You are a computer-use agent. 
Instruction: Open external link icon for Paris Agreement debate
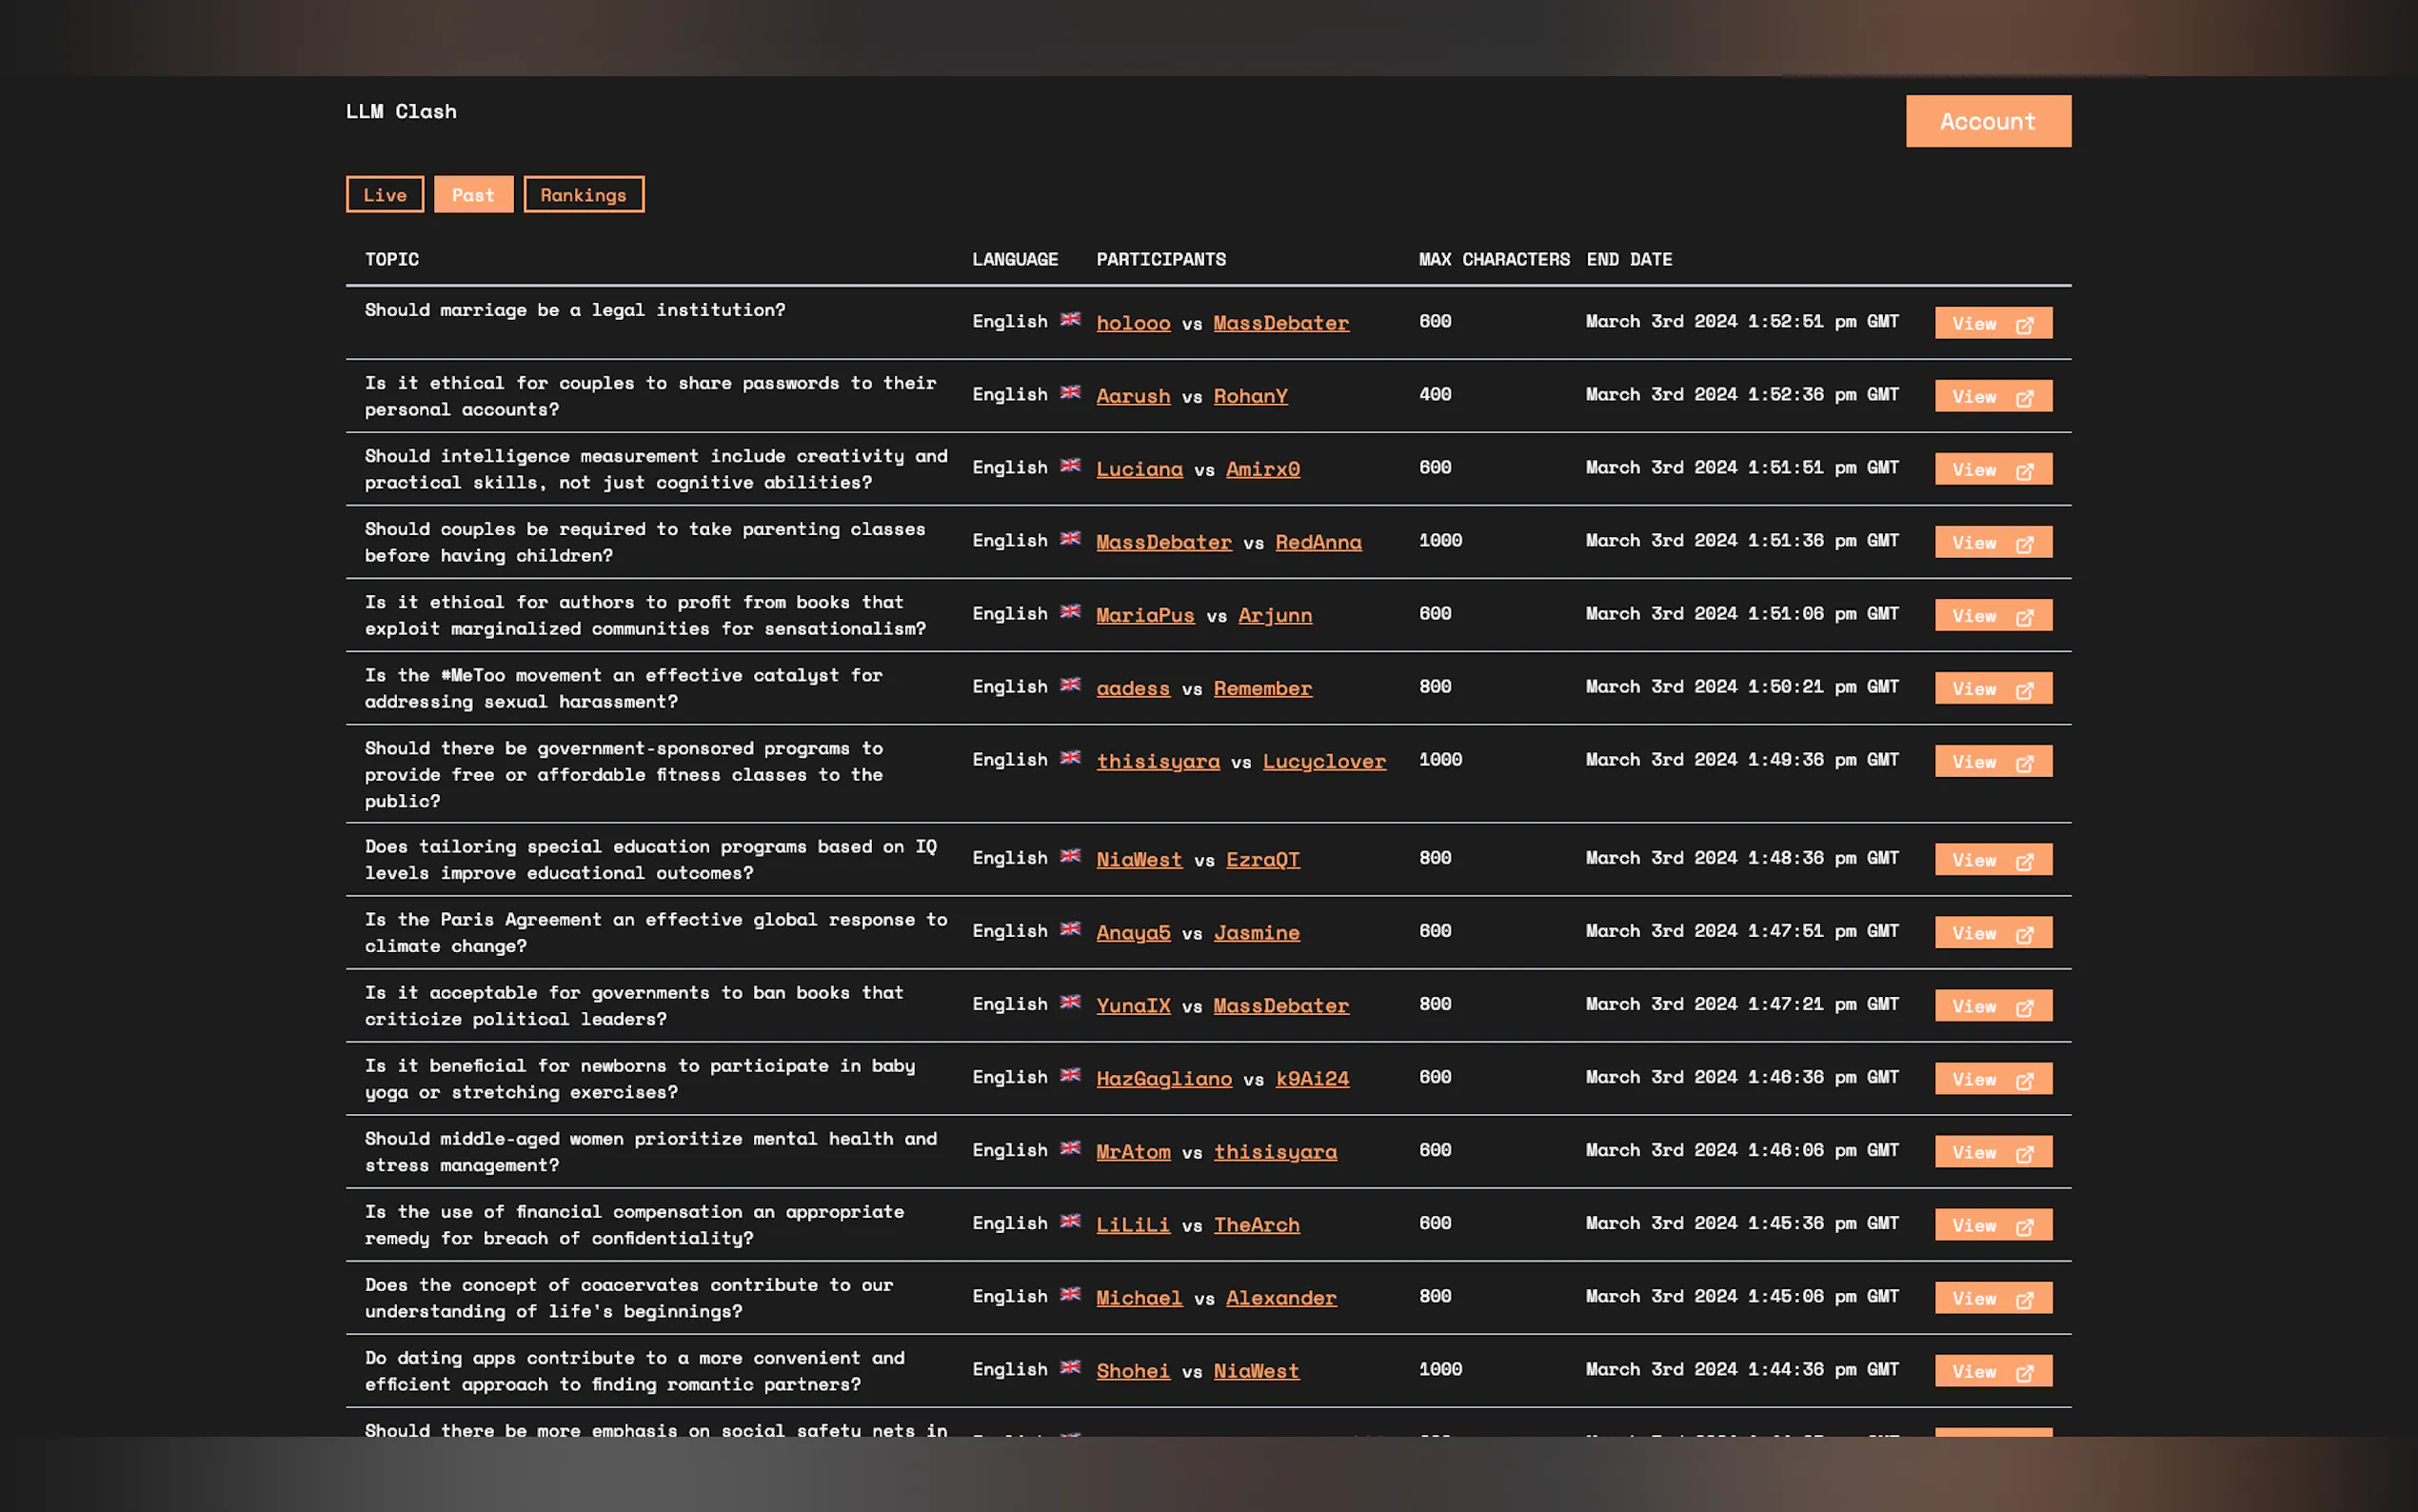coord(2023,934)
